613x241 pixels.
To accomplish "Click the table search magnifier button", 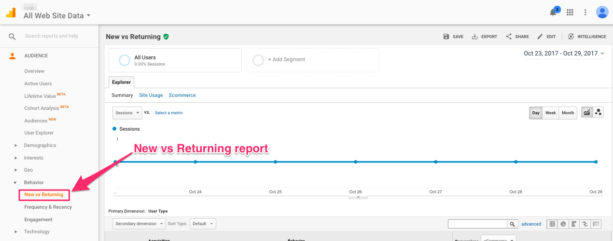I will [x=513, y=224].
